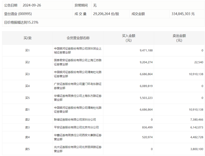Viewport: 205px width, 156px height.
Task: Select 平安证券北京市分公司 branch name
Action: point(76,127)
